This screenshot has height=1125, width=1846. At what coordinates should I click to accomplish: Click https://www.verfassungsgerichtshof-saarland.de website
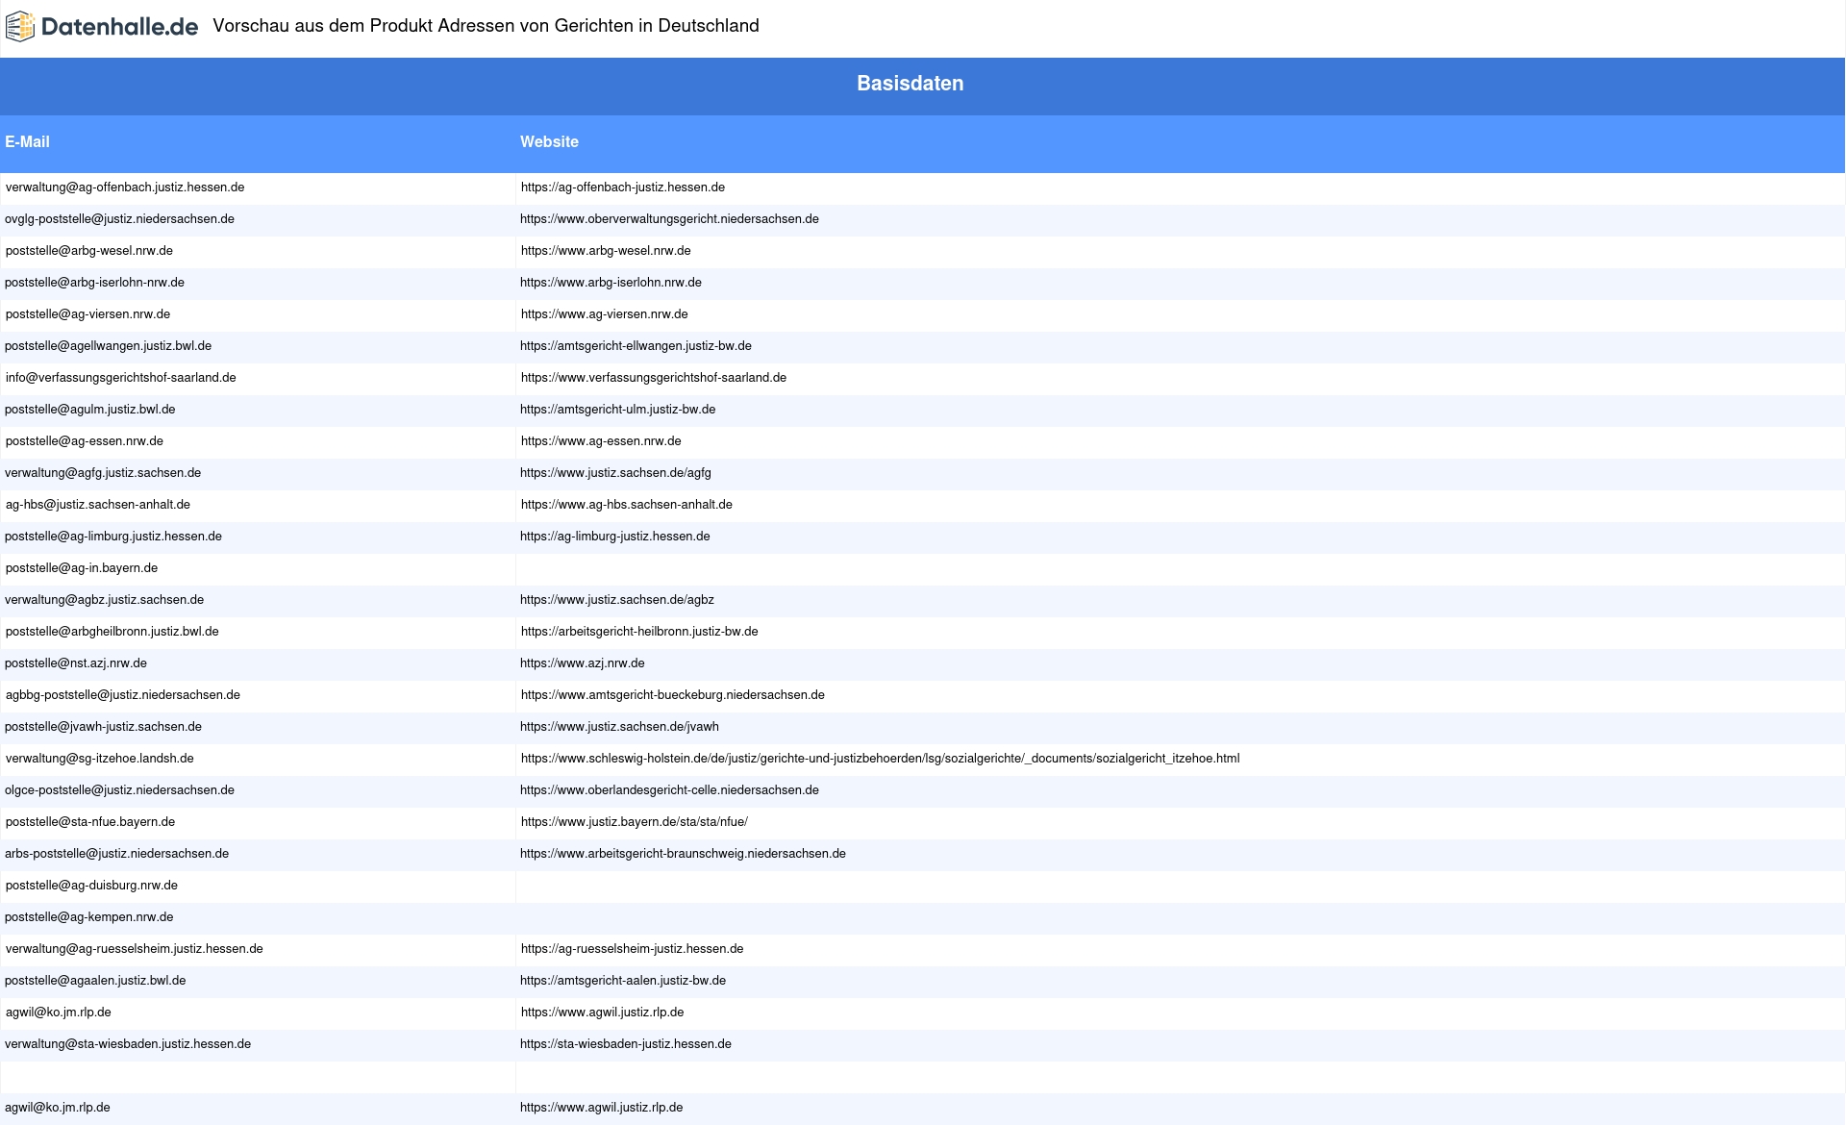(x=654, y=378)
